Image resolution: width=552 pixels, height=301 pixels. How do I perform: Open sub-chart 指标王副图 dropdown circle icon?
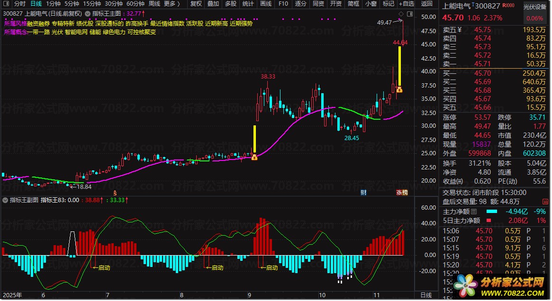[5, 200]
